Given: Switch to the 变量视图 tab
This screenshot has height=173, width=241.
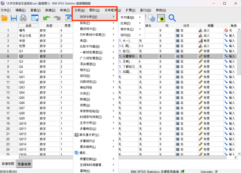Looking at the screenshot, I should click(24, 164).
